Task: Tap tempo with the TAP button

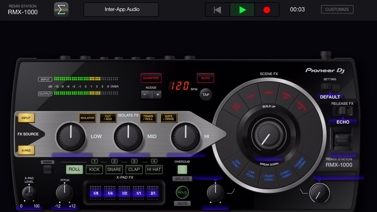Action: tap(206, 95)
